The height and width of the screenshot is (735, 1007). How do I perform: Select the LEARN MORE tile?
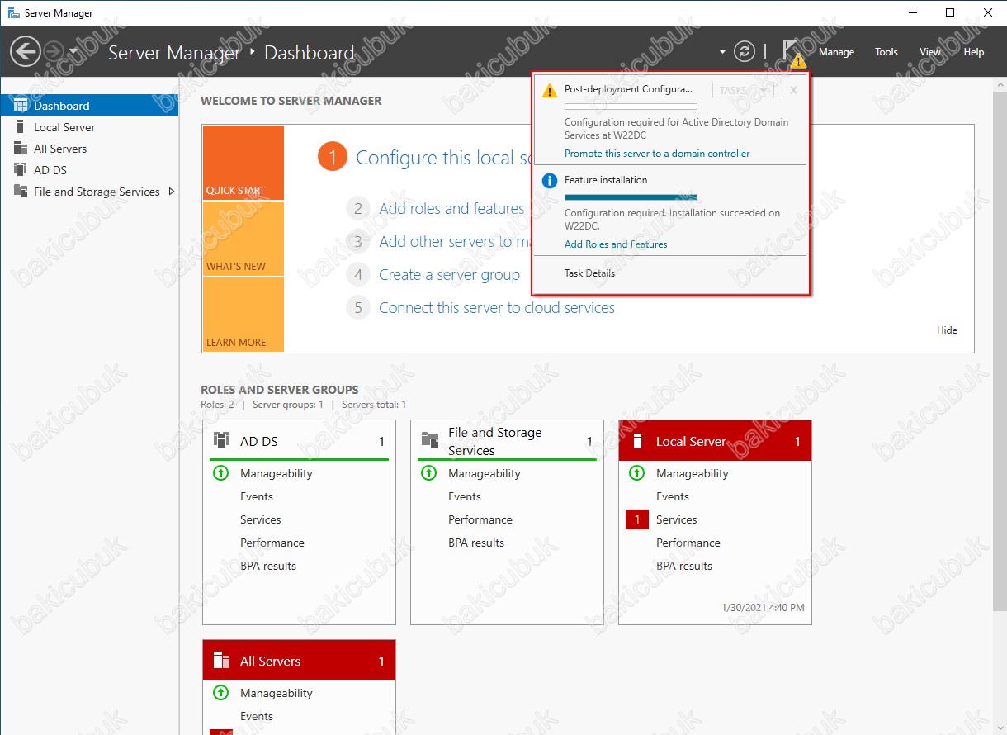pyautogui.click(x=243, y=315)
